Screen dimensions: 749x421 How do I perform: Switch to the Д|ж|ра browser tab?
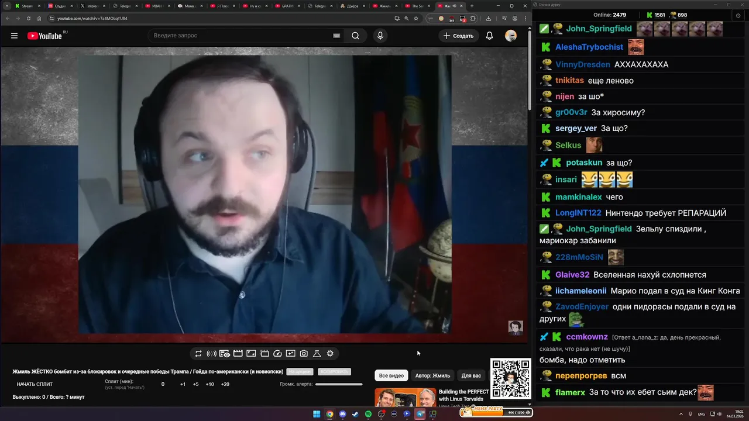coord(353,6)
